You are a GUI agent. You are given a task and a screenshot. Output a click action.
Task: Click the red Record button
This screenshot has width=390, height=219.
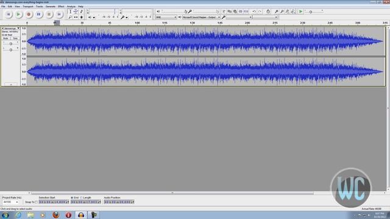point(29,15)
